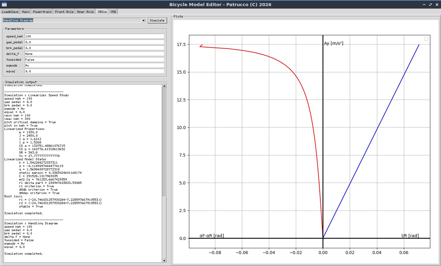Viewport: 441px width, 266px height.
Task: Select the JBSim tab
Action: pos(102,12)
